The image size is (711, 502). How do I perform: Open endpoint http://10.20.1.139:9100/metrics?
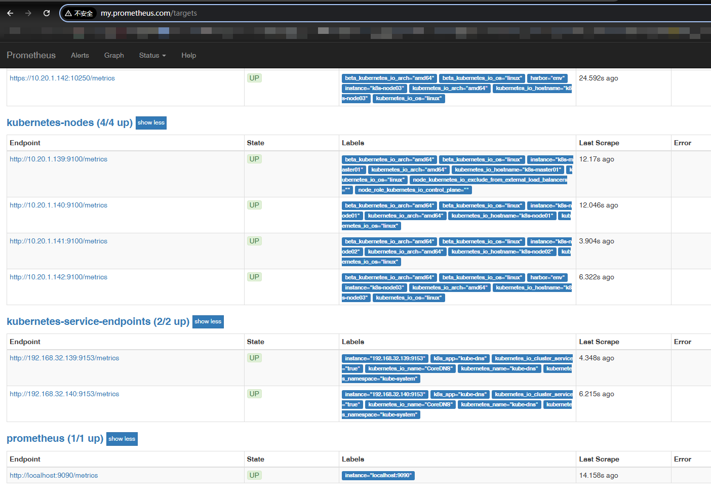pos(59,159)
